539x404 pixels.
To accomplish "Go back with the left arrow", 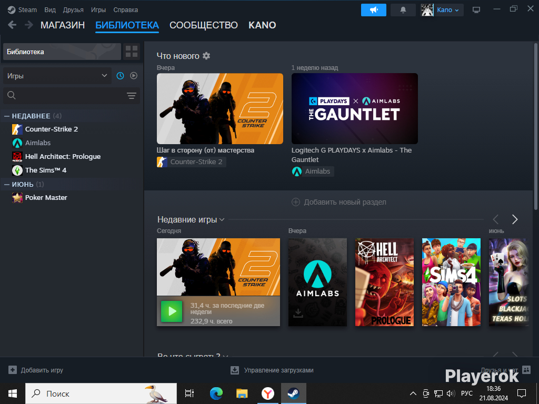I will click(x=12, y=25).
